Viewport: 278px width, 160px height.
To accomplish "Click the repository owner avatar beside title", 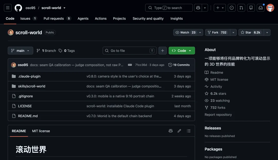I will coord(11,32).
